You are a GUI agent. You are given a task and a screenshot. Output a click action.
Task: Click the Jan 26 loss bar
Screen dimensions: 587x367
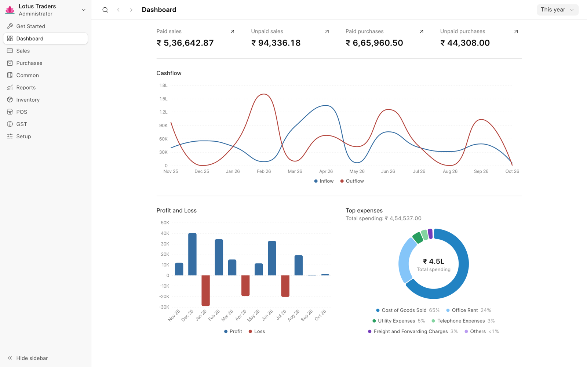coord(205,291)
